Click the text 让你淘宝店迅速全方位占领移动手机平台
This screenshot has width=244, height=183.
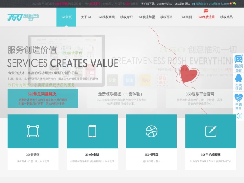pos(211,161)
